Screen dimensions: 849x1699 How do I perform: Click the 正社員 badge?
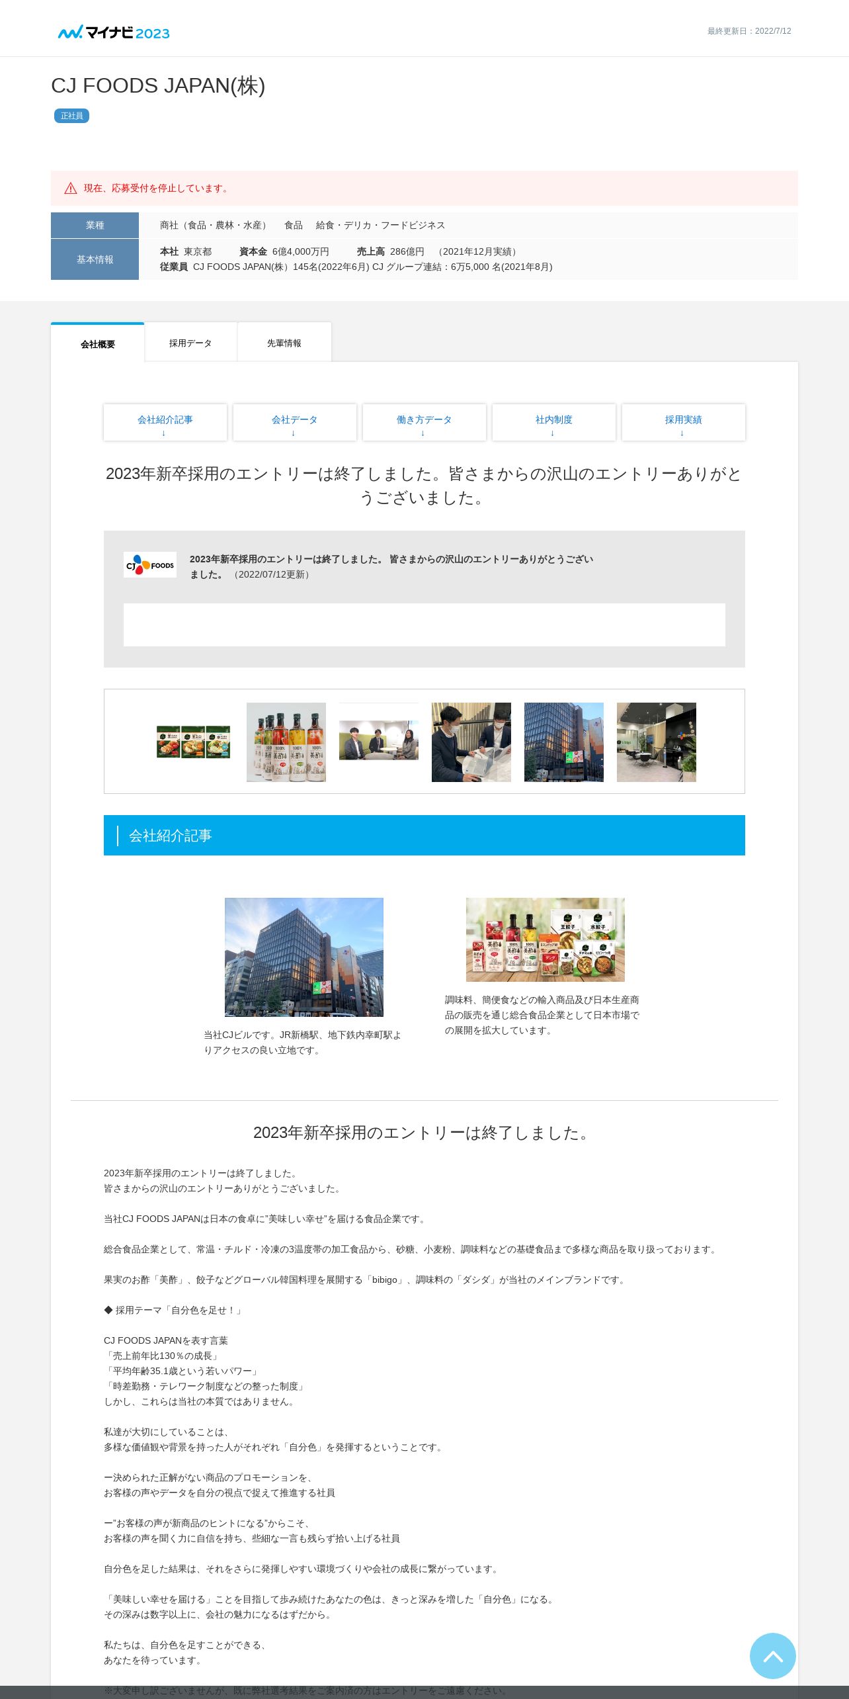[71, 116]
